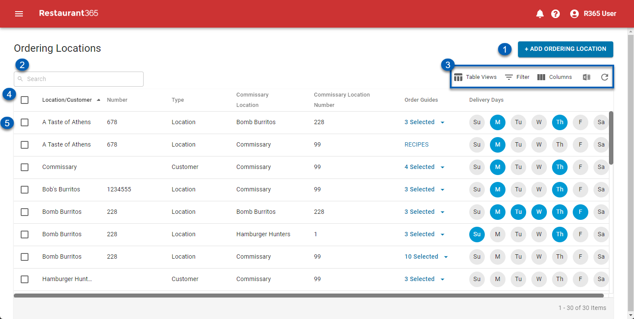Open the help question mark icon
The height and width of the screenshot is (319, 634).
point(556,14)
